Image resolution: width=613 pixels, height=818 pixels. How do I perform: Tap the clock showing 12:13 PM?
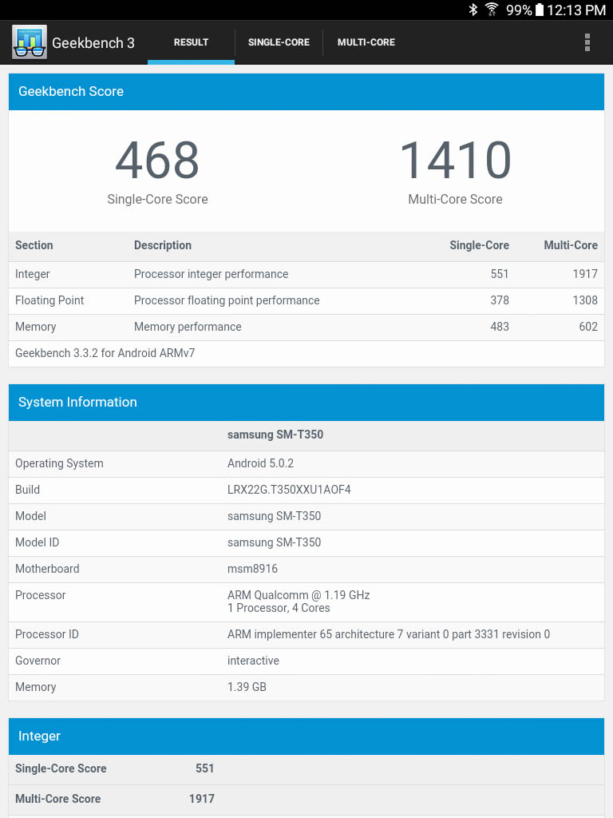pos(576,10)
